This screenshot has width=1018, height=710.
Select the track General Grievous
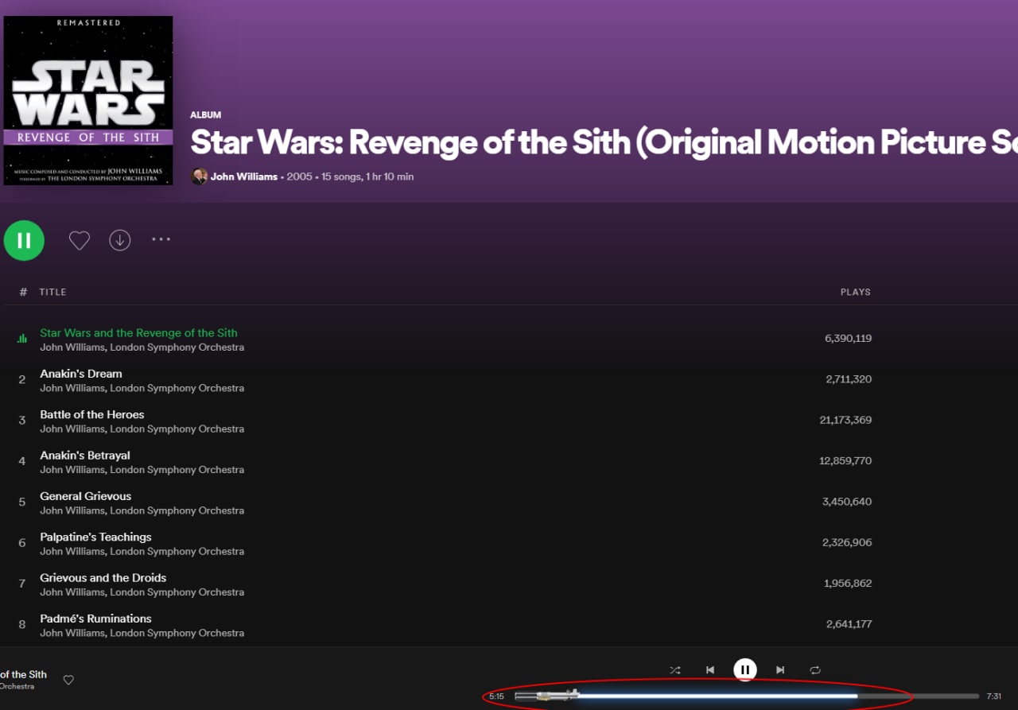[86, 496]
